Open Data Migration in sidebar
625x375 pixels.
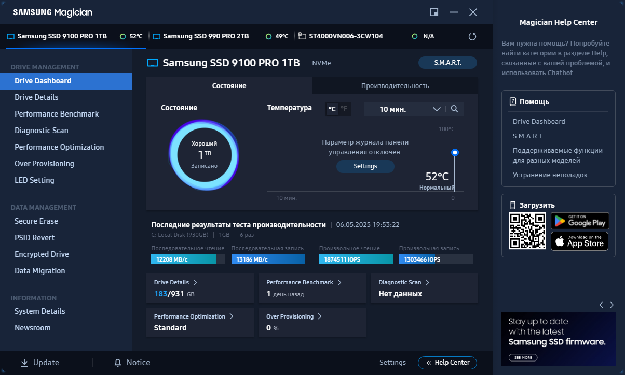(66, 271)
